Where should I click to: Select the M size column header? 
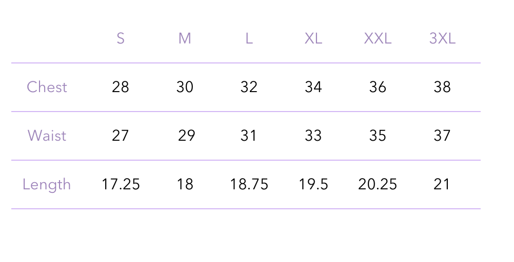pyautogui.click(x=185, y=39)
